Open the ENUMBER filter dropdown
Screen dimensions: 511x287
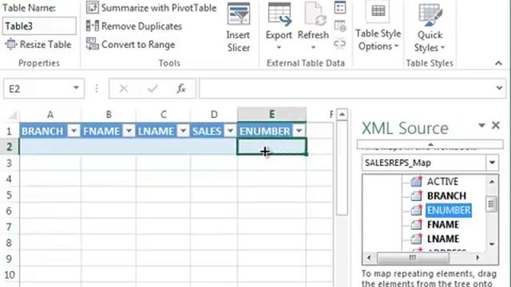click(x=299, y=131)
